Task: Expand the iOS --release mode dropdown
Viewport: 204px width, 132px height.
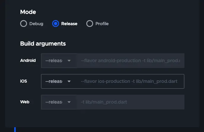Action: pos(56,81)
